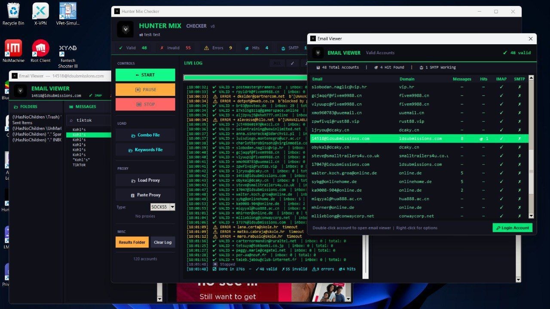The height and width of the screenshot is (309, 550).
Task: Click the live log progress bar
Action: click(x=246, y=78)
